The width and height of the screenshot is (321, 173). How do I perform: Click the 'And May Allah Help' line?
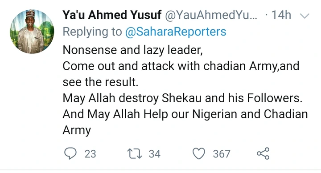point(185,114)
